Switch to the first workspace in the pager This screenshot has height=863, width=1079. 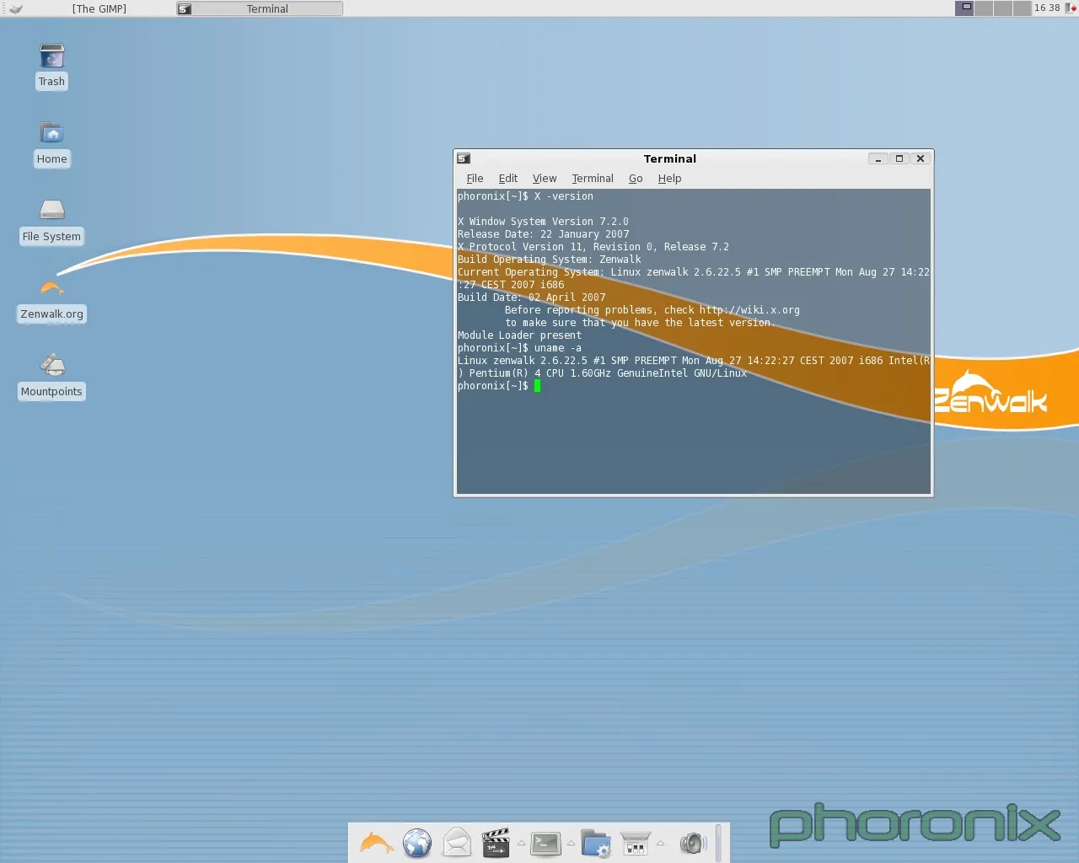[964, 8]
